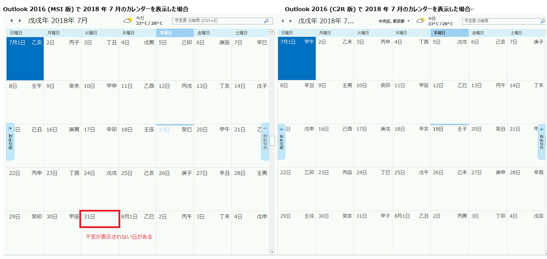The height and width of the screenshot is (259, 547).
Task: Click the previous month arrow in MSI calendar
Action: tap(12, 21)
